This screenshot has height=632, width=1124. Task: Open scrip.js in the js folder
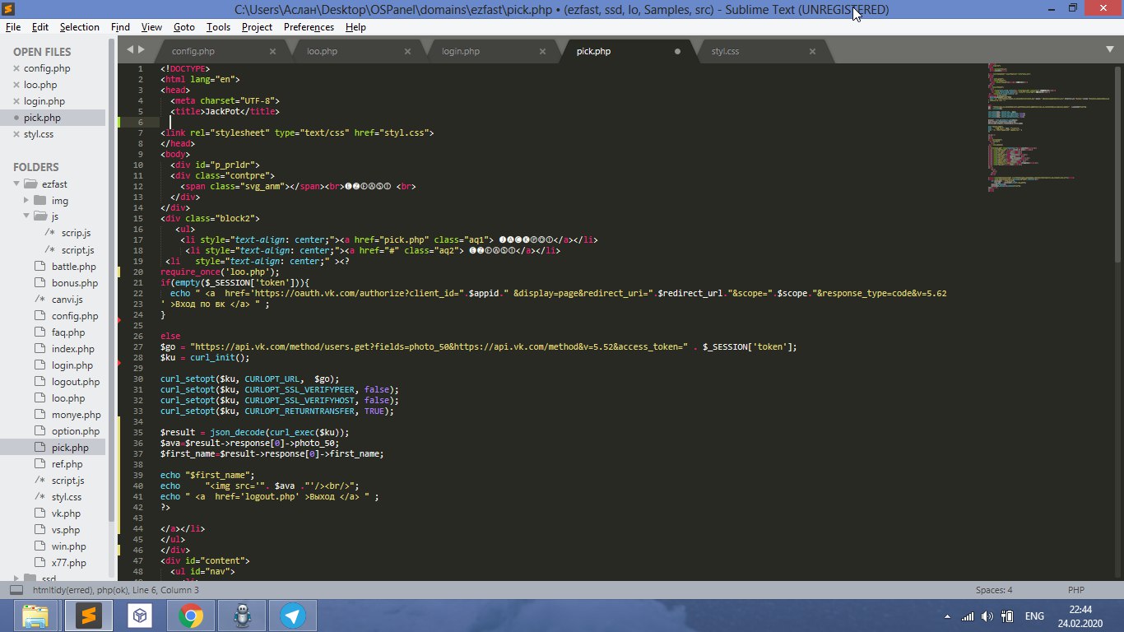pyautogui.click(x=76, y=234)
